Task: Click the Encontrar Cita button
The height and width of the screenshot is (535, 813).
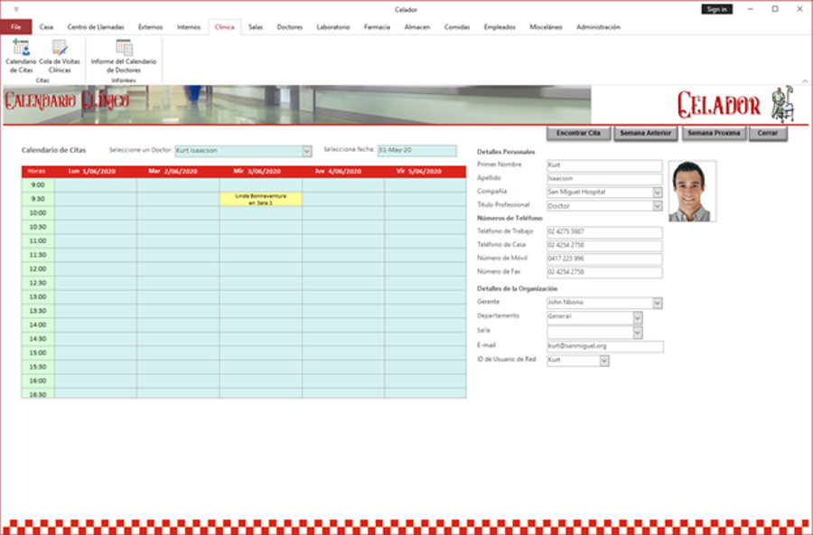Action: tap(577, 133)
